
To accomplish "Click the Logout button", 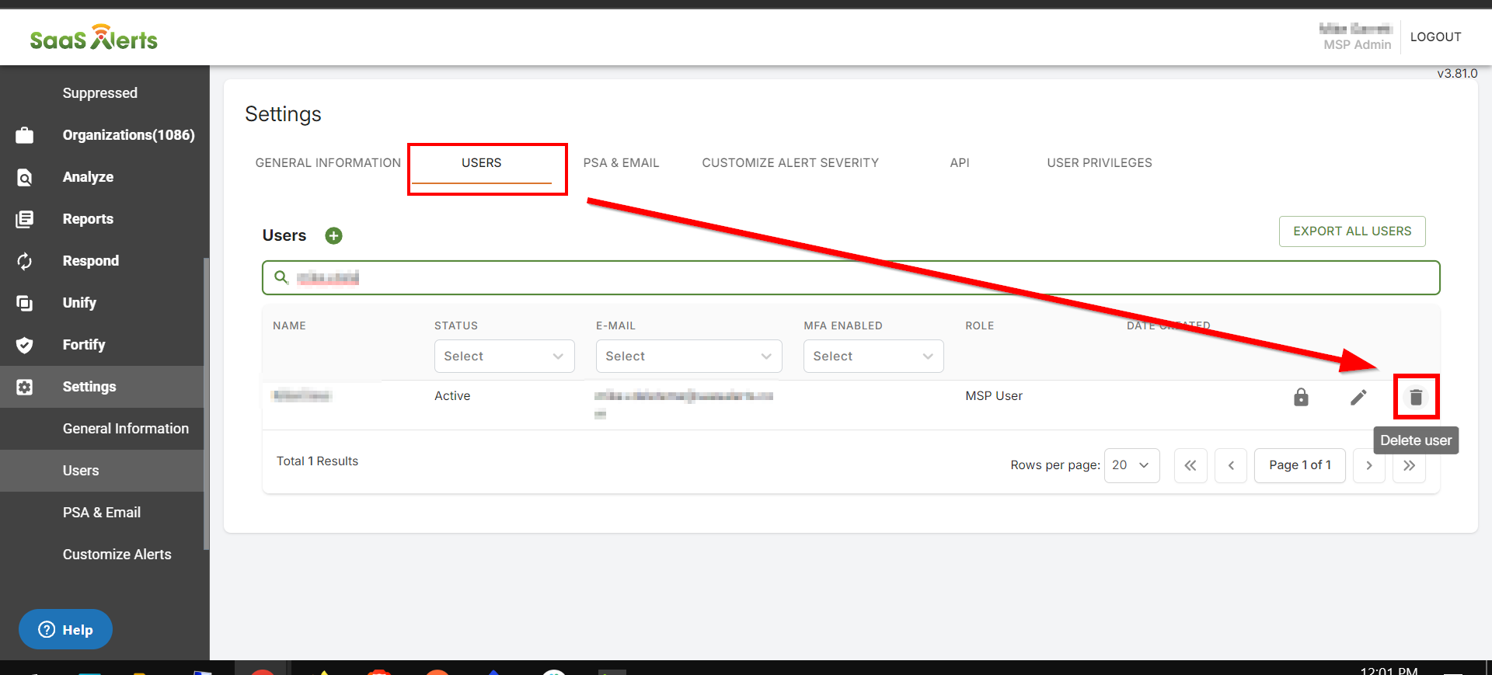I will [x=1436, y=37].
